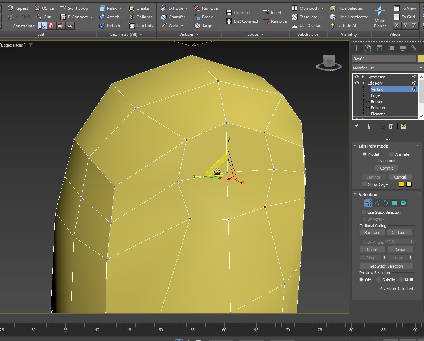
Task: Click the Configure Modifier Sets icon
Action: tap(403, 126)
